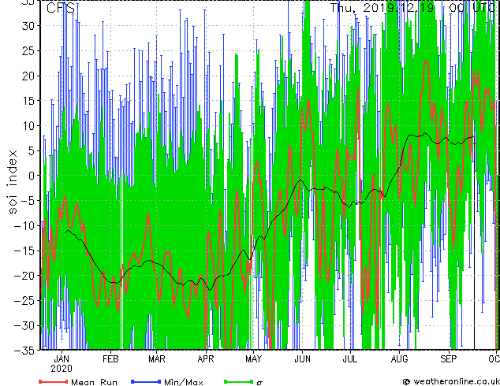Click the 15 y-axis tick label
The width and height of the screenshot is (500, 386).
pos(28,101)
